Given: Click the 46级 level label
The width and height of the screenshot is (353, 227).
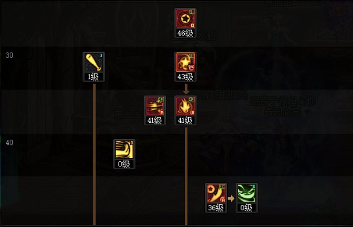Looking at the screenshot, I should coord(185,33).
